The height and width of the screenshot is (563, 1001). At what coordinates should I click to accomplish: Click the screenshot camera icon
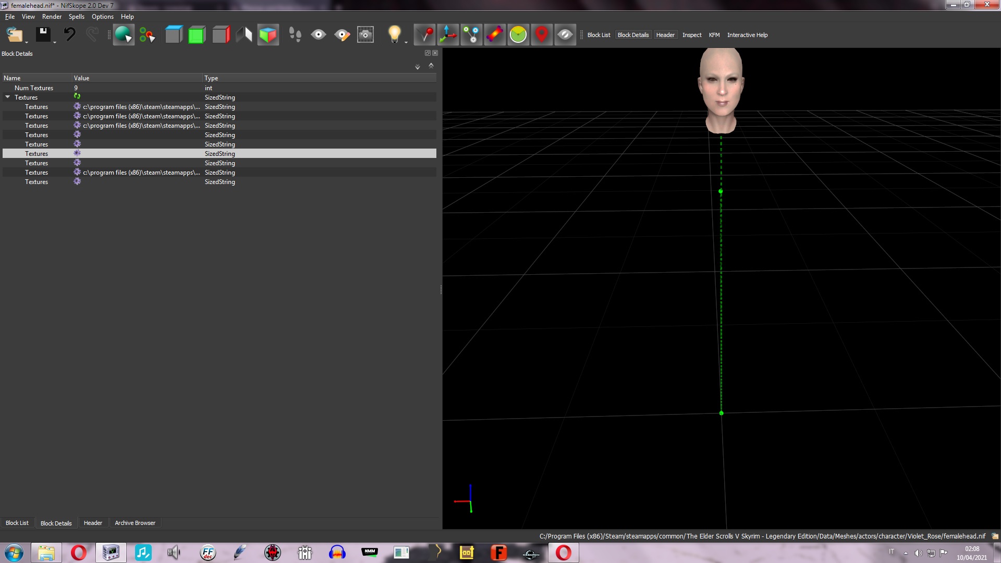pos(365,35)
